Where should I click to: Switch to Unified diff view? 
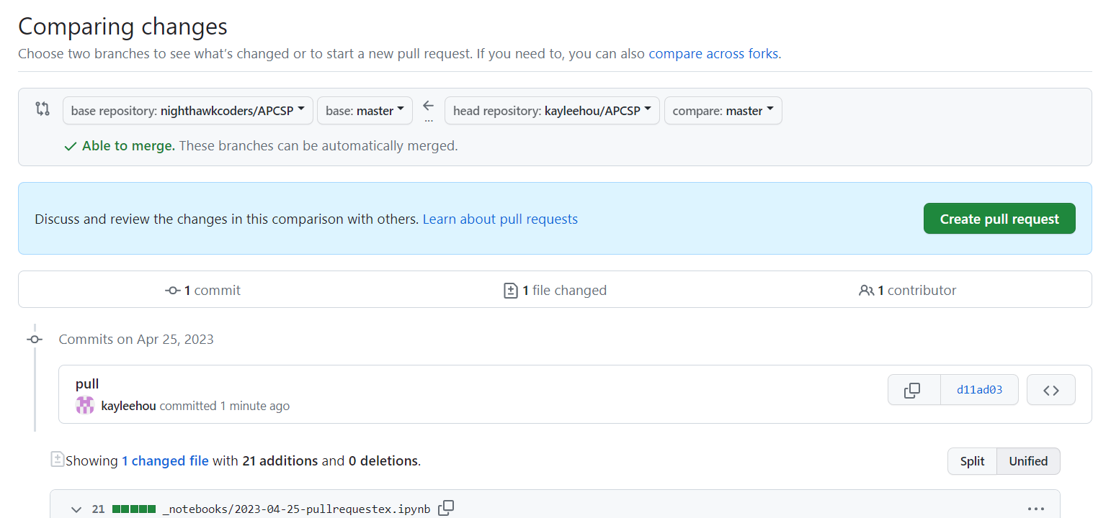pos(1028,461)
